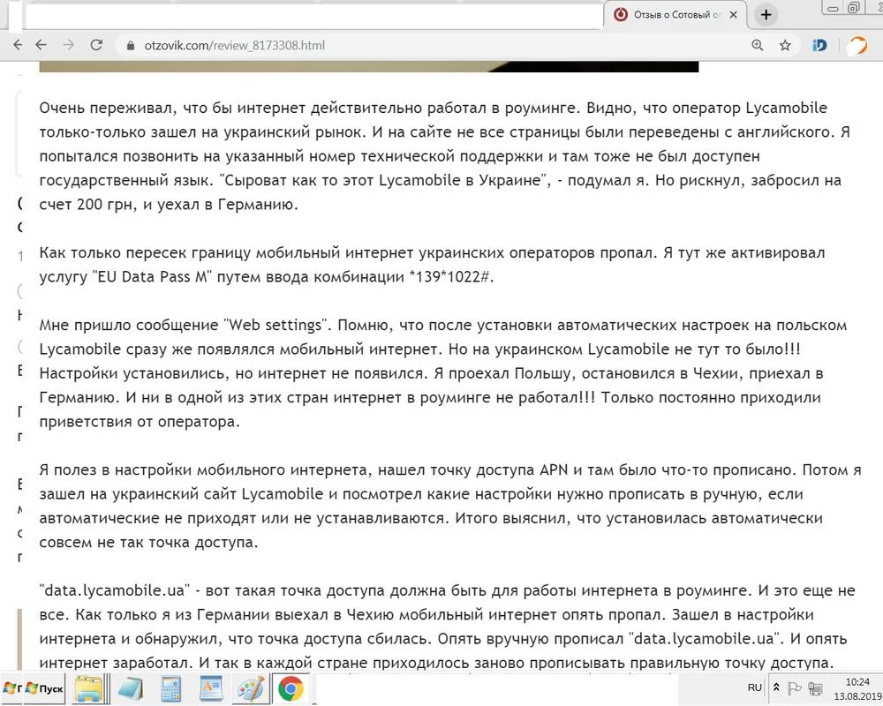Open Action Center flag icon
The width and height of the screenshot is (883, 706).
coord(794,688)
